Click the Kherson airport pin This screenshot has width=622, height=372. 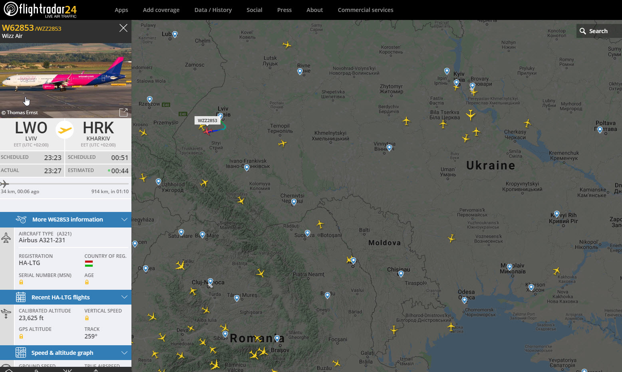coord(531,287)
